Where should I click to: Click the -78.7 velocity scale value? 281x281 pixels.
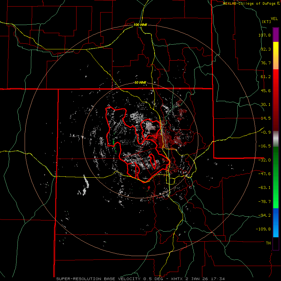pos(264,202)
